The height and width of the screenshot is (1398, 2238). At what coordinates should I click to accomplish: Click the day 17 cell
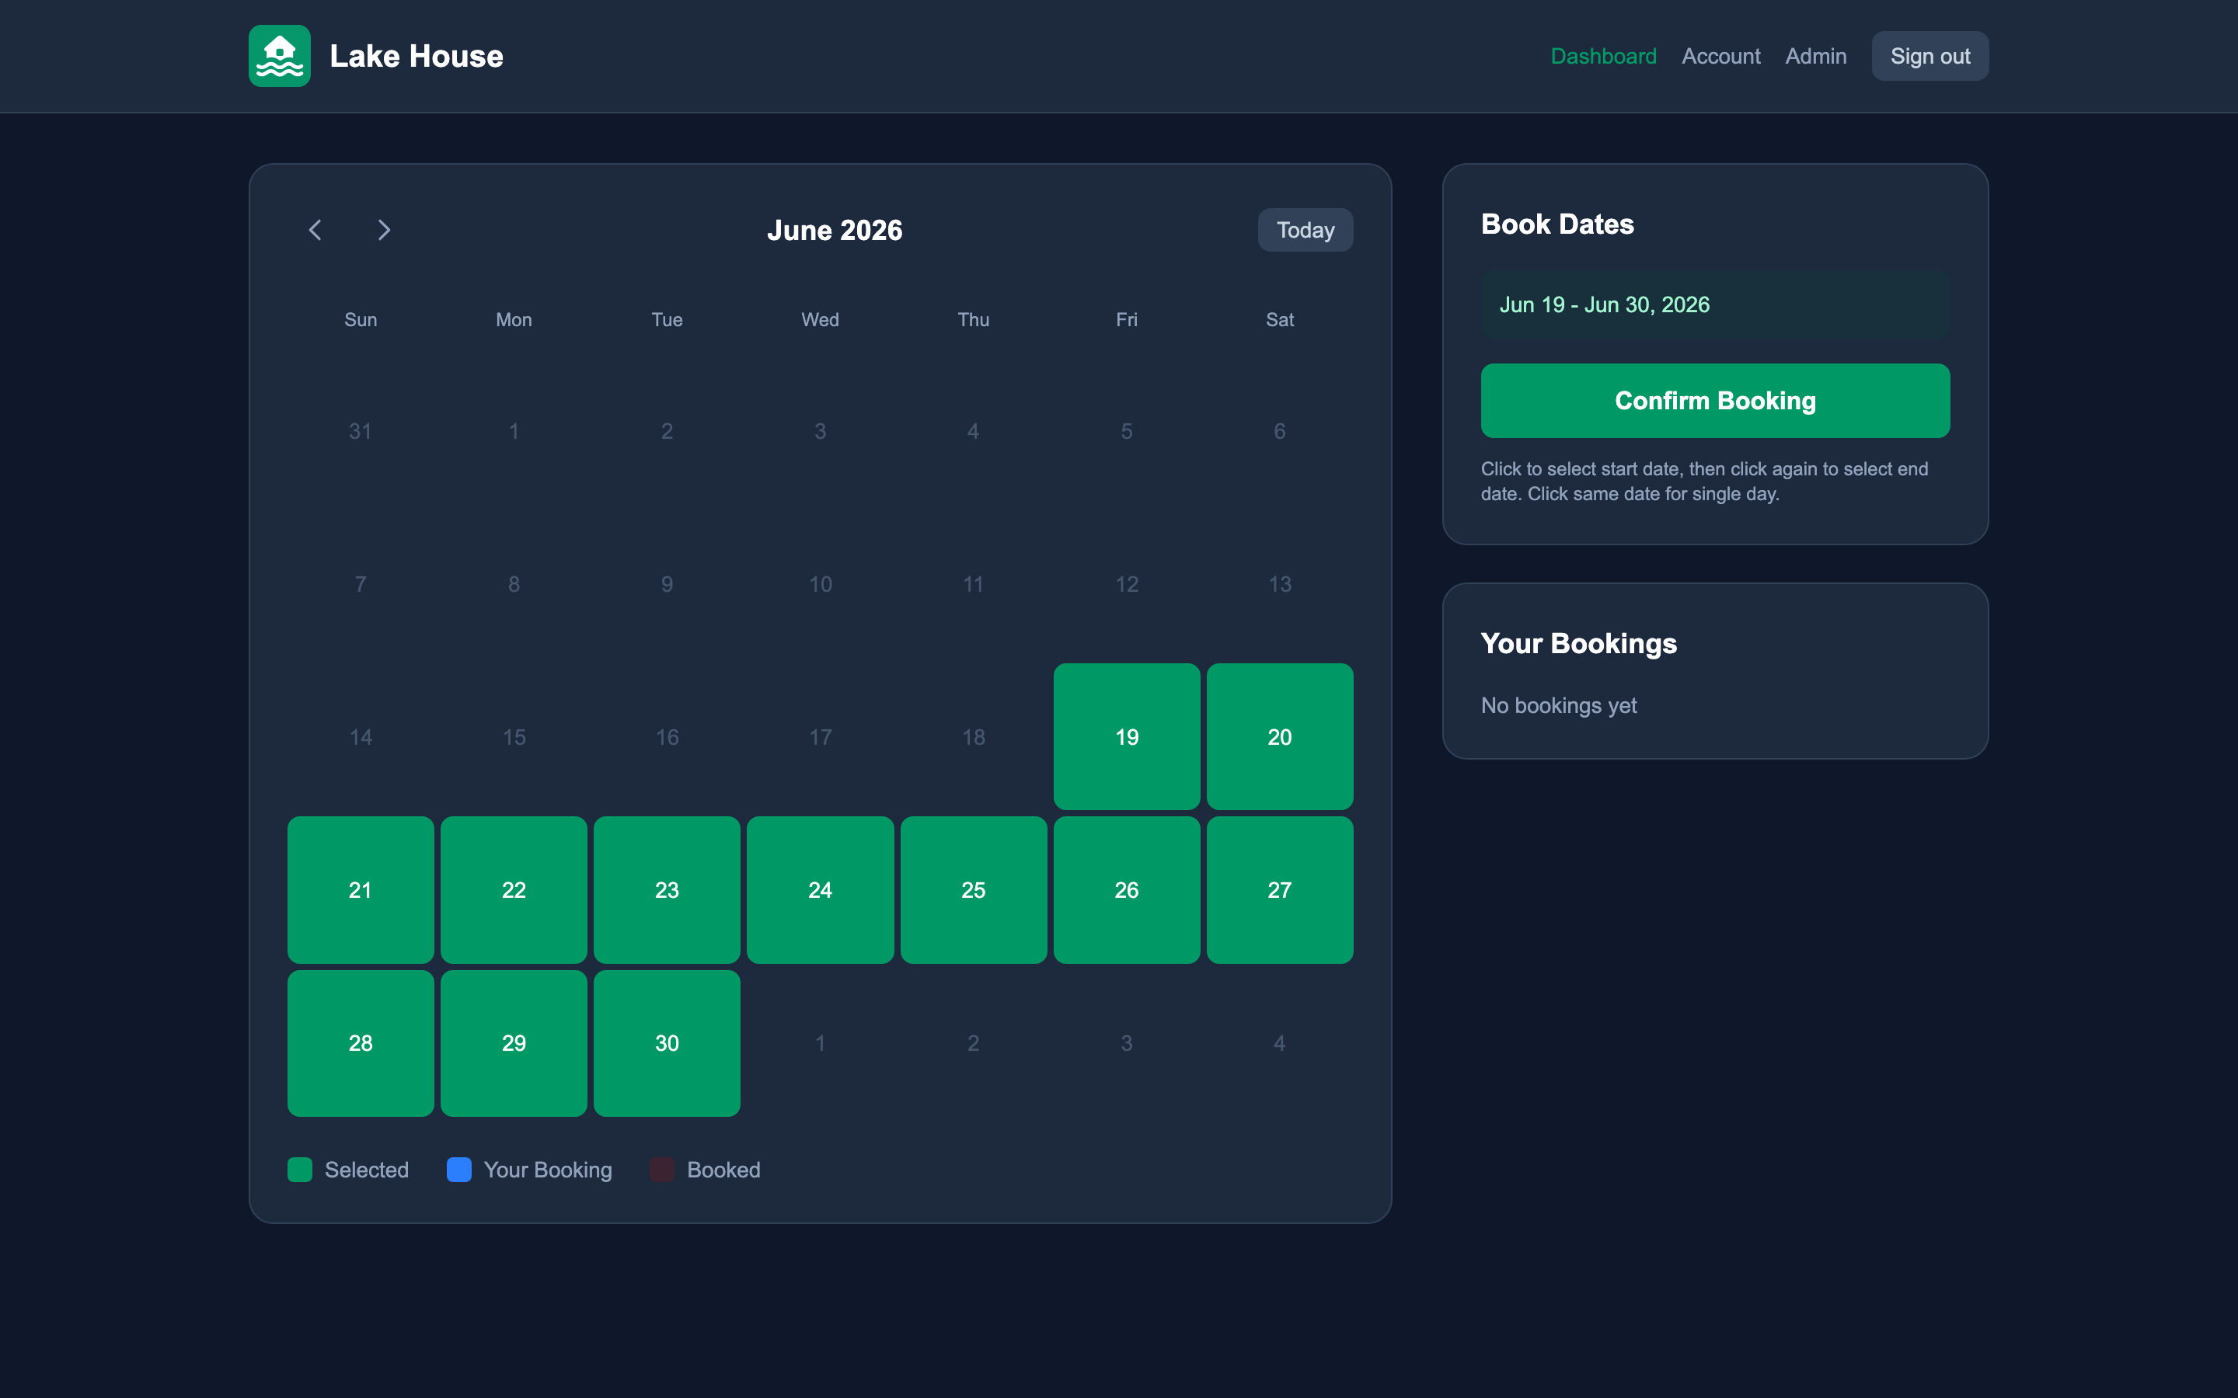click(x=821, y=737)
